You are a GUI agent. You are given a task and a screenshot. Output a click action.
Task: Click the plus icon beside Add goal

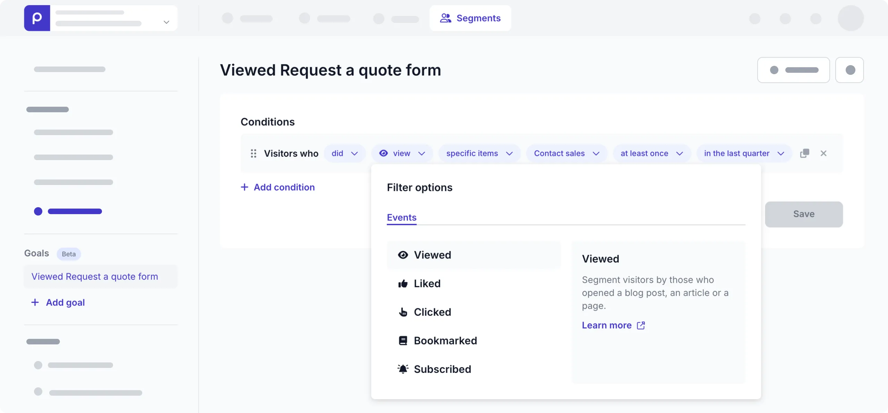35,302
